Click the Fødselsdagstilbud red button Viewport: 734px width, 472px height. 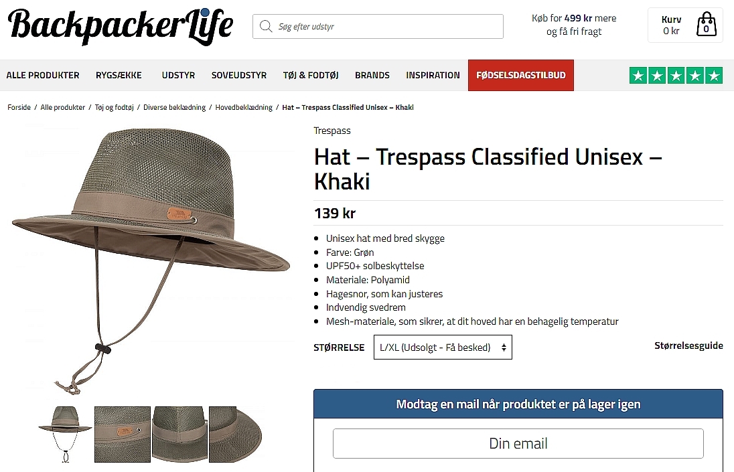pos(520,75)
